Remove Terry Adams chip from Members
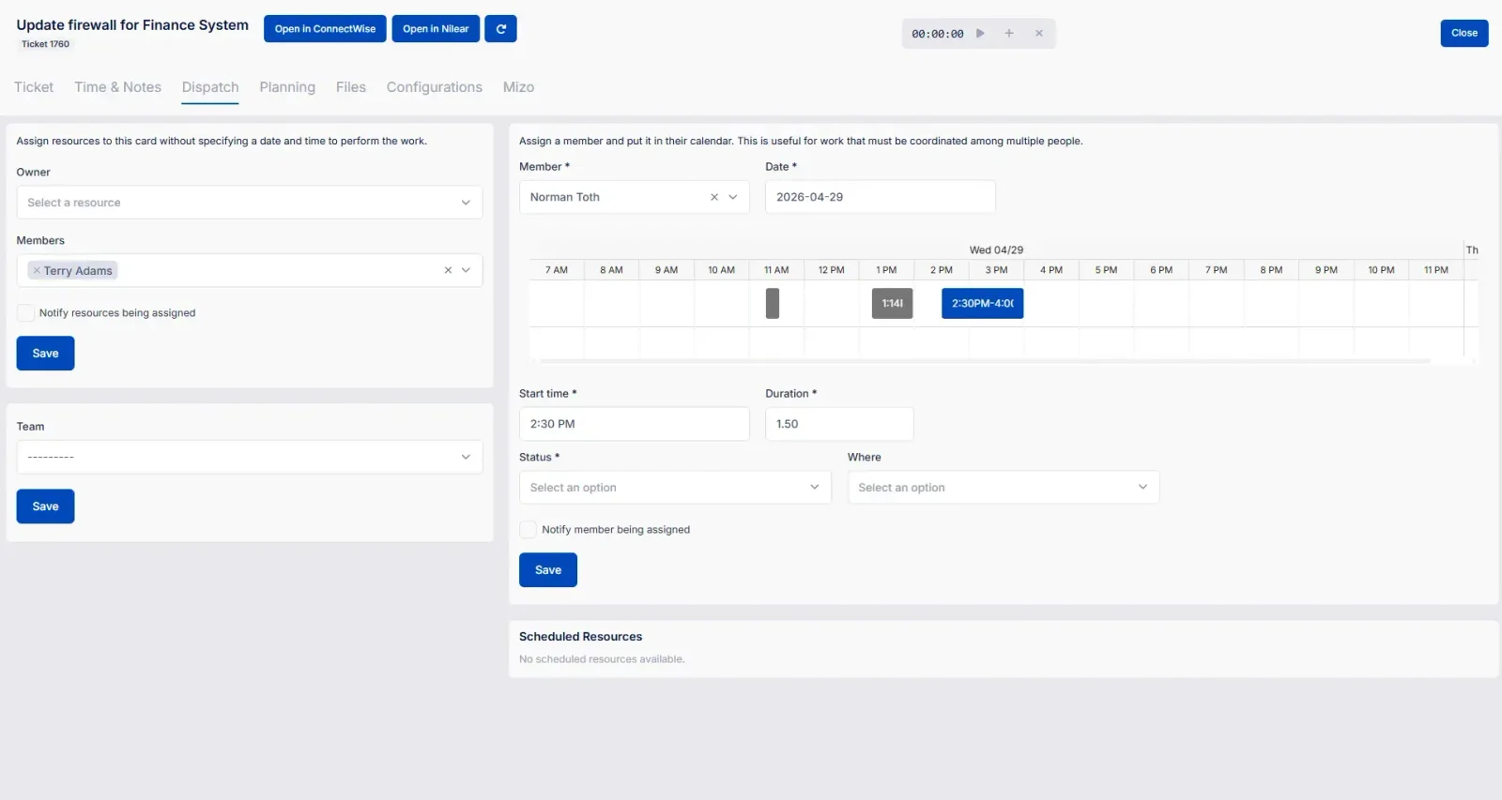This screenshot has height=800, width=1502. [x=37, y=271]
